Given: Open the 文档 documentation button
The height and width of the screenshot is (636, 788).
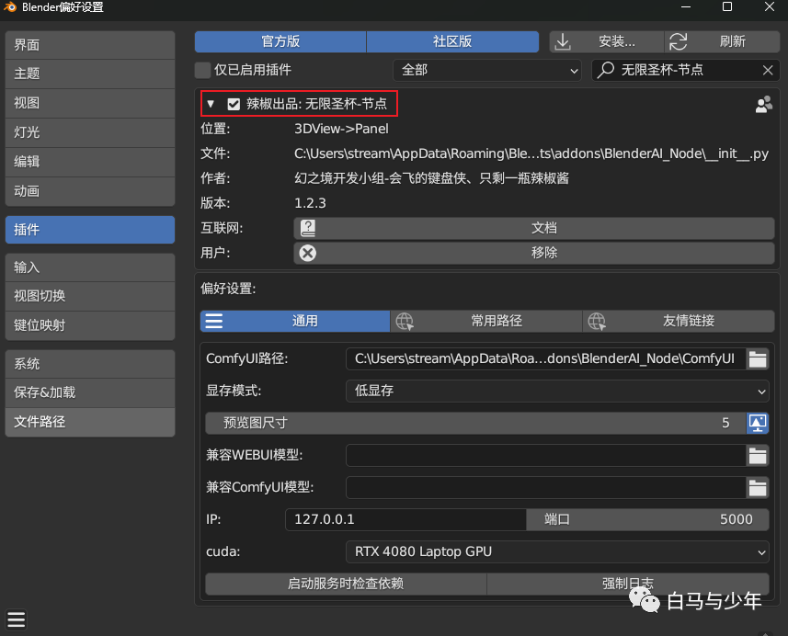Looking at the screenshot, I should pyautogui.click(x=533, y=228).
